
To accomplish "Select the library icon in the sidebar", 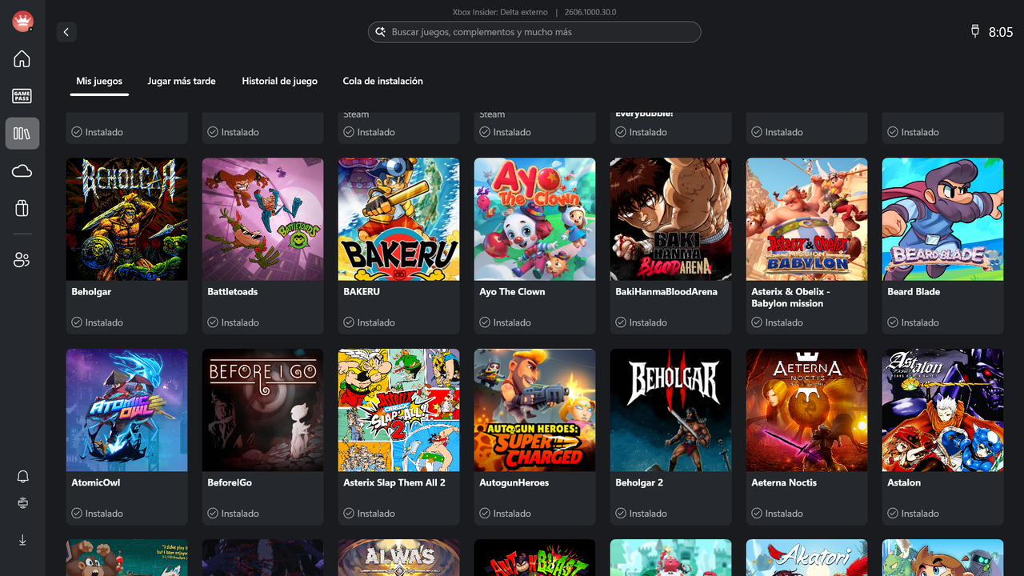I will [x=22, y=134].
